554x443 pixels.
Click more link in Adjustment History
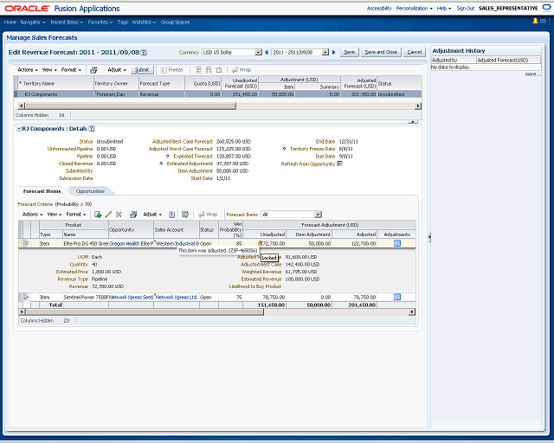coord(532,74)
